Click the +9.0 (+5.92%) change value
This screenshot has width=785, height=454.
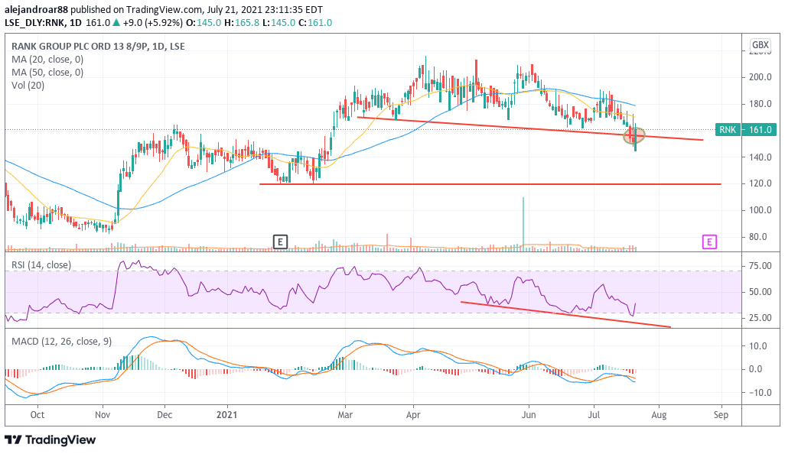click(x=153, y=22)
